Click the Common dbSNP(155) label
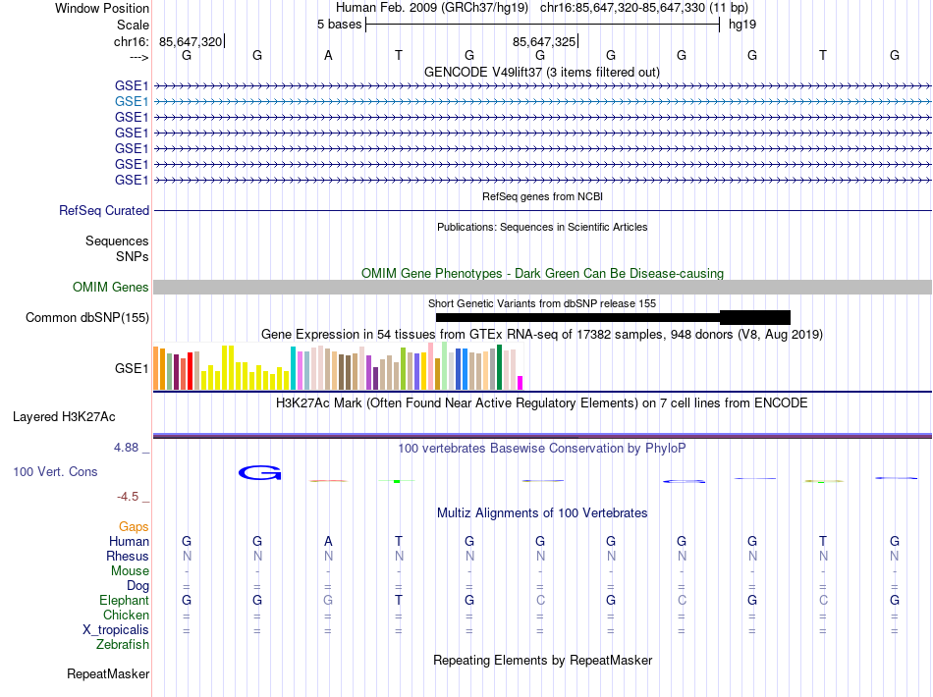This screenshot has width=933, height=697. (x=86, y=317)
